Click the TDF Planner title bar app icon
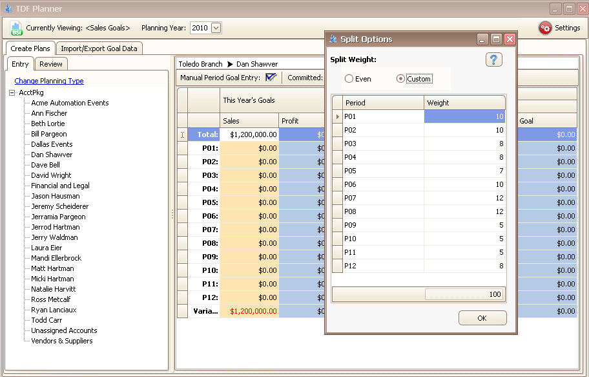 click(8, 8)
